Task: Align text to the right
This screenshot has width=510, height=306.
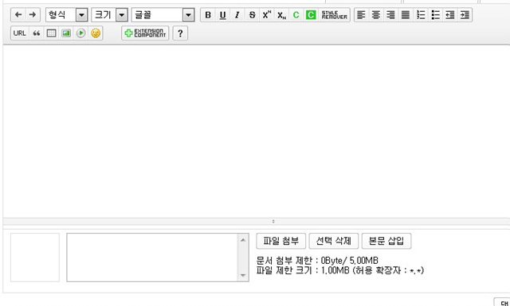Action: tap(390, 15)
